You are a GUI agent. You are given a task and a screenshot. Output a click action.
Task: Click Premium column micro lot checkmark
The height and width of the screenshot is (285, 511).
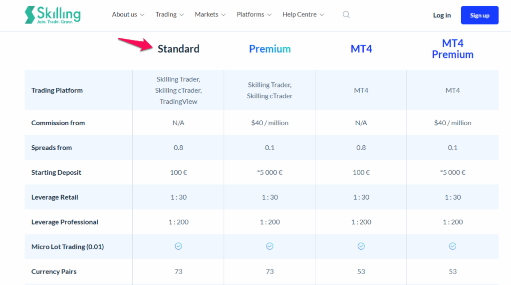click(269, 247)
